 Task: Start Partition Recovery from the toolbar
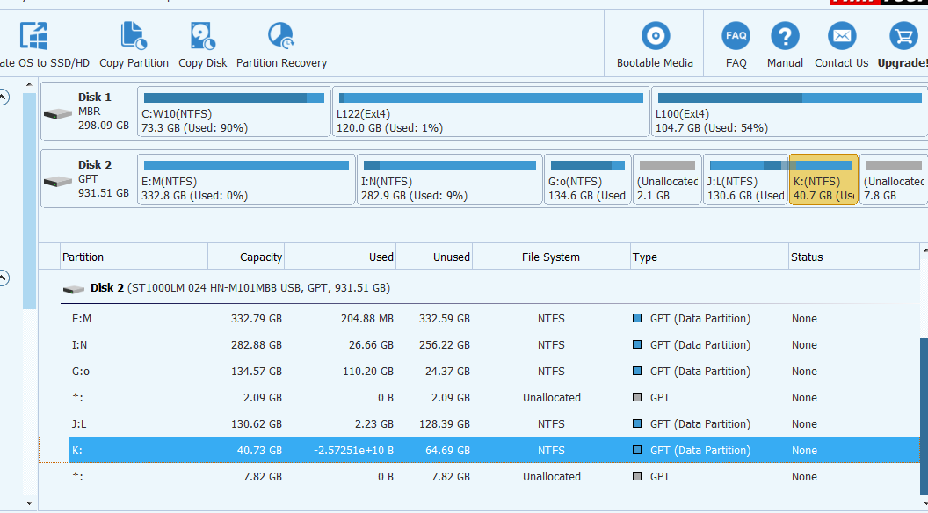click(281, 37)
